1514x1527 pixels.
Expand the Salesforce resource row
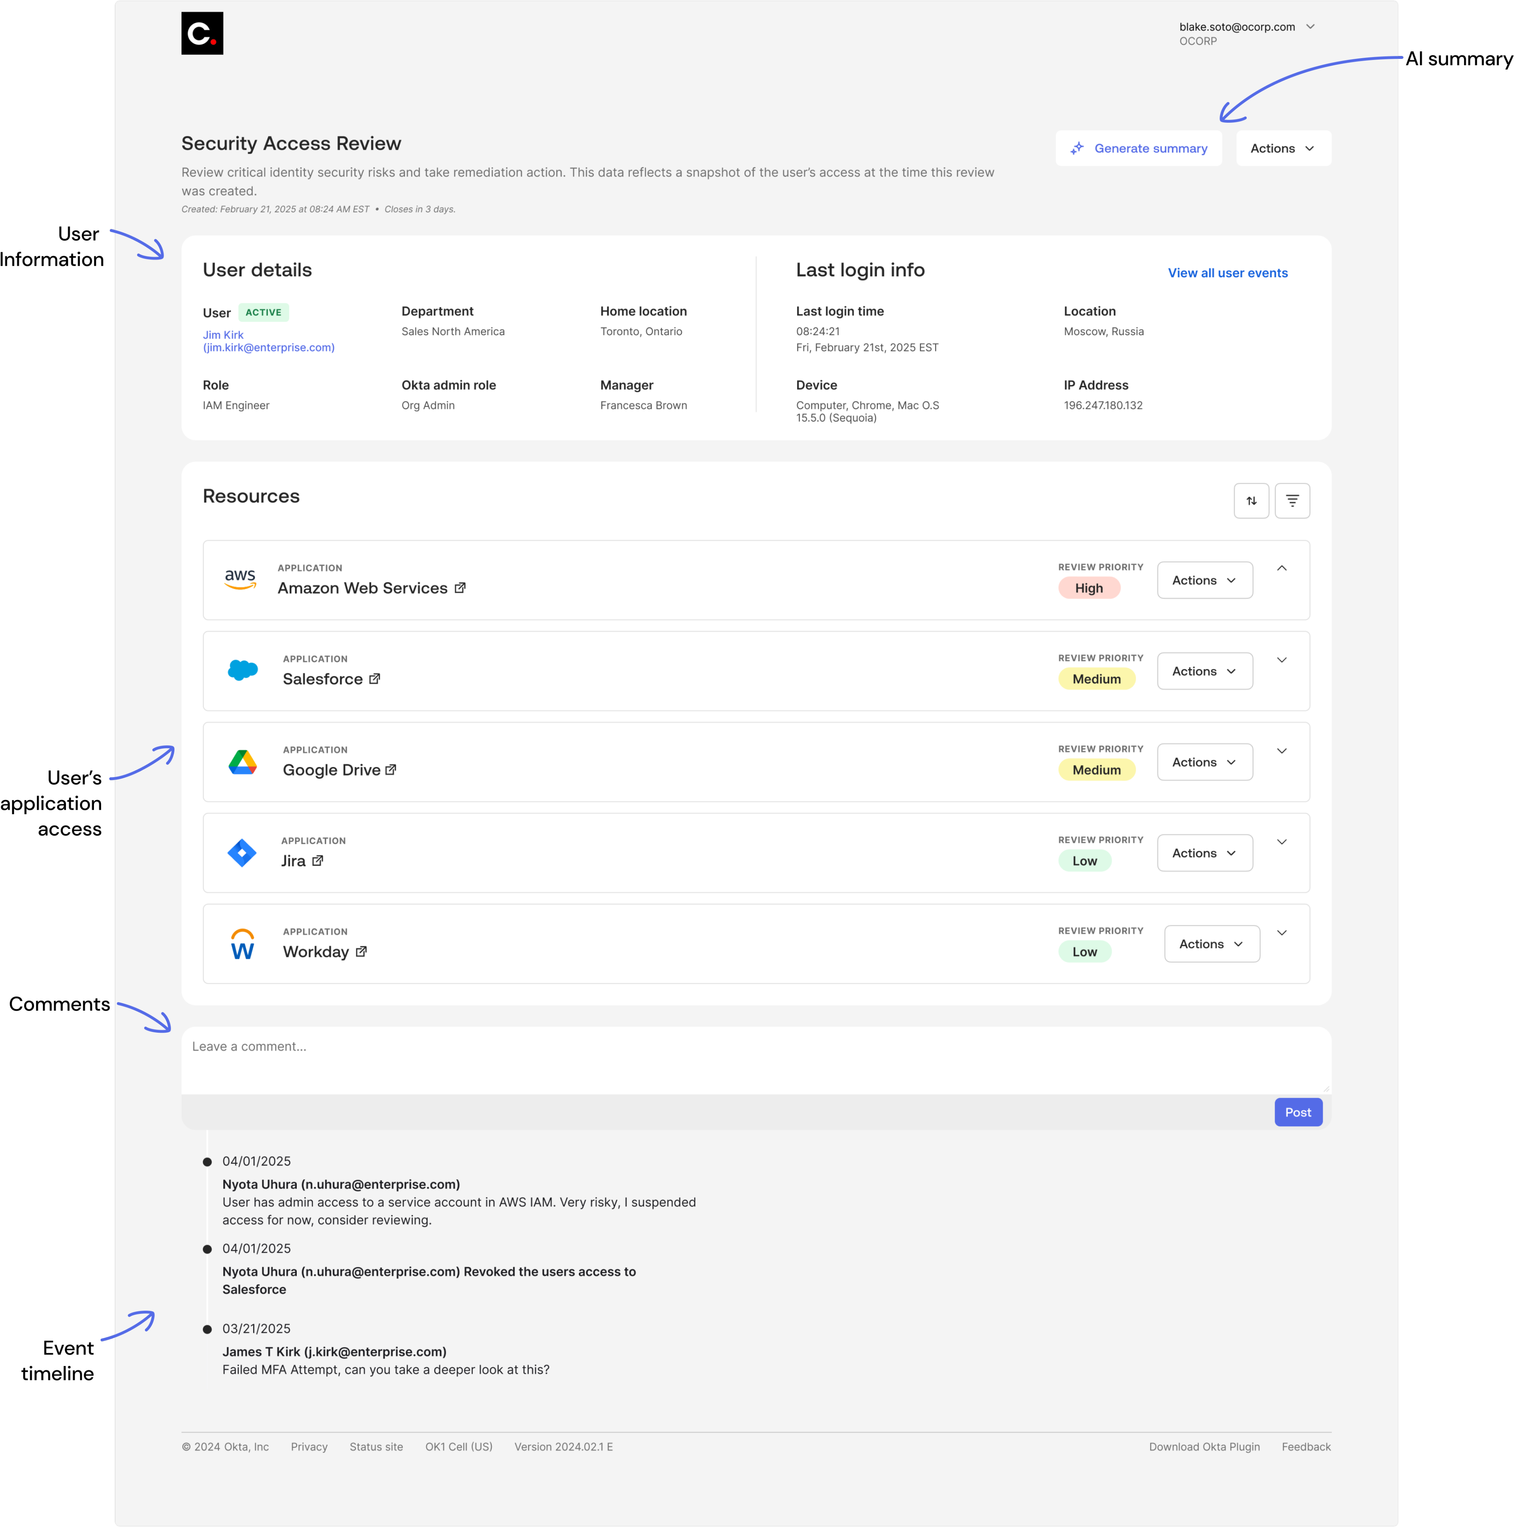pyautogui.click(x=1282, y=660)
